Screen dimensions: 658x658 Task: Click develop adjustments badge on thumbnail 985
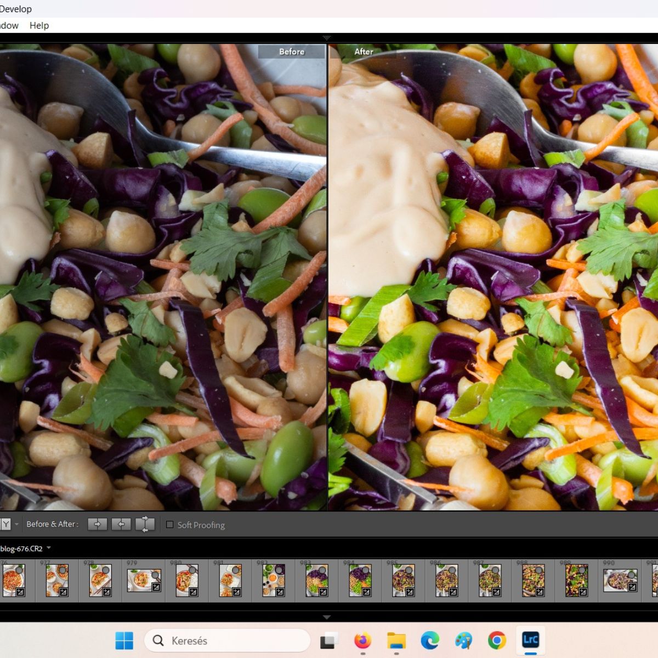410,592
